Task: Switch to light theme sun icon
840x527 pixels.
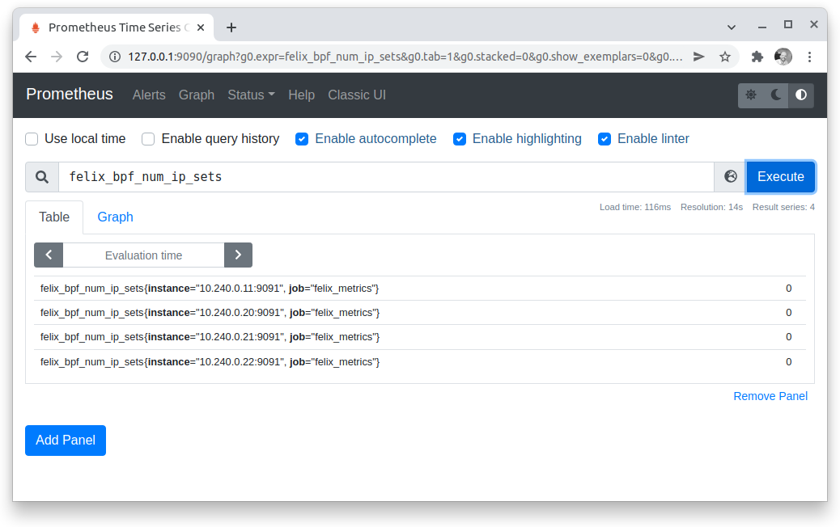Action: click(751, 95)
